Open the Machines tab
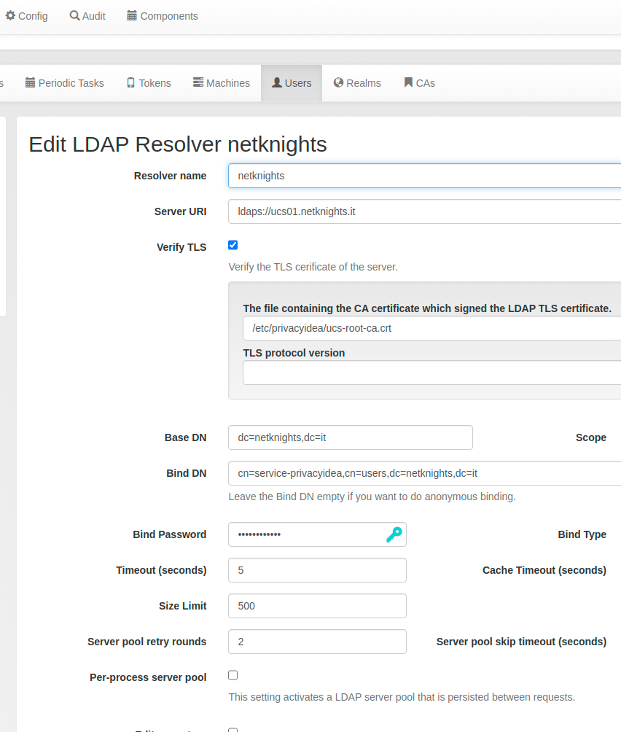 point(221,83)
